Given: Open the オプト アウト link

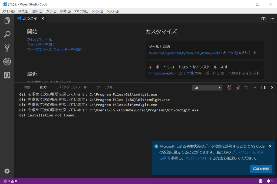Looking at the screenshot, I should (x=196, y=158).
